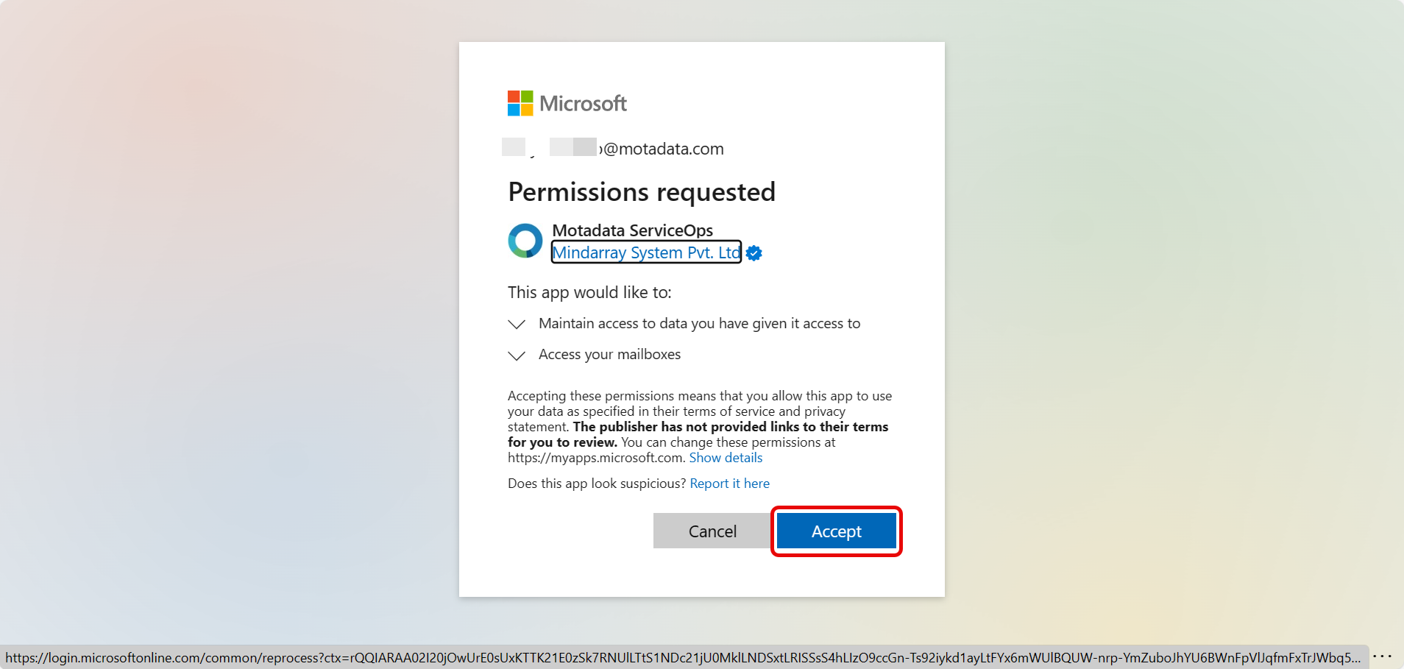Click the Microsoft wordmark text
Screen dimensions: 1404x669
click(583, 104)
